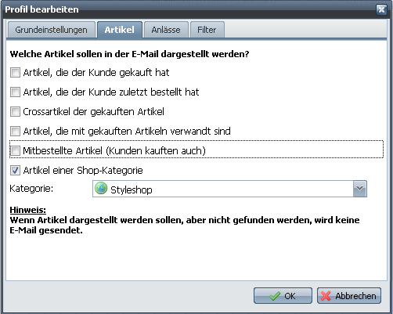Check the 'Mitbestellte Artikel (Kunden kauften auch)' option
Screen dimensions: 393x314
click(15, 150)
